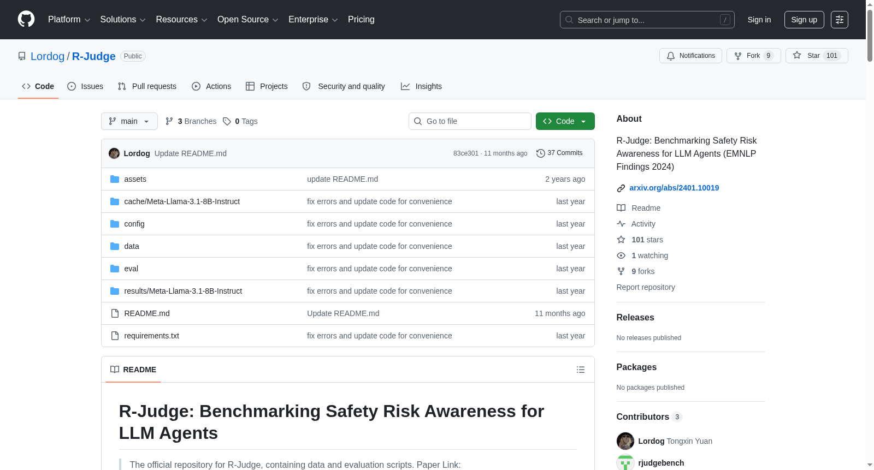
Task: Click the Go to file input
Action: (x=470, y=121)
